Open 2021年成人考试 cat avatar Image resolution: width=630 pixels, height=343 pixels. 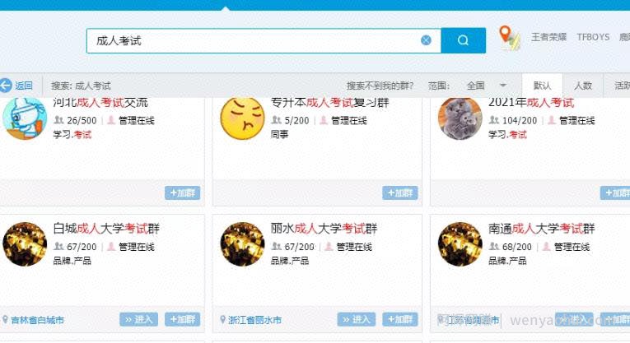(460, 118)
